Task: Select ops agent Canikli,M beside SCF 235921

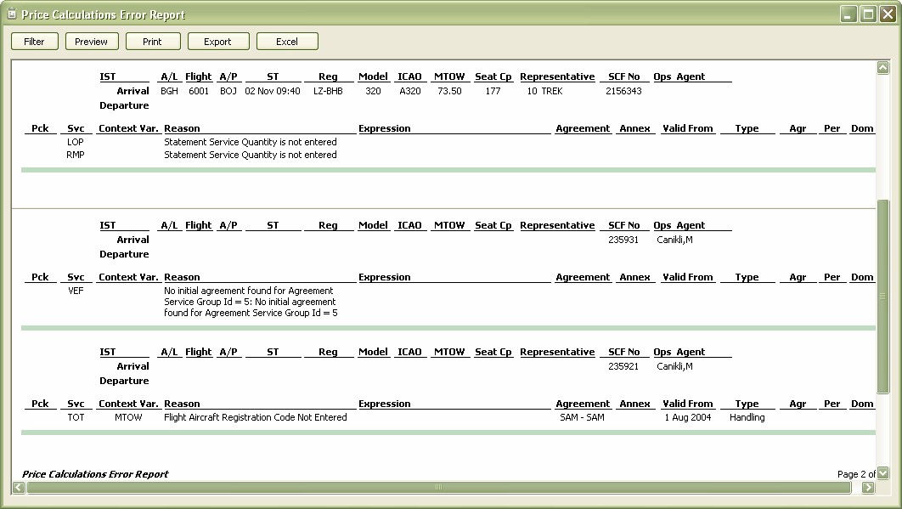Action: tap(674, 366)
